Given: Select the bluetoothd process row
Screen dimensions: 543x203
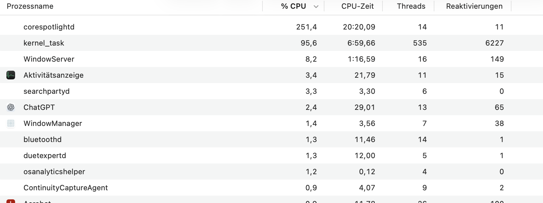Looking at the screenshot, I should [43, 139].
